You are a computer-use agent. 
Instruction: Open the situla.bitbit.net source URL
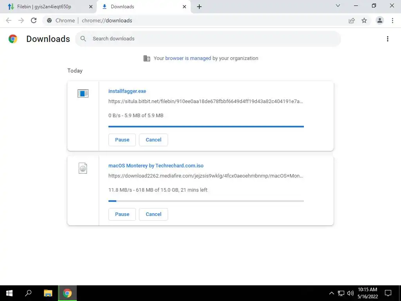(206, 102)
